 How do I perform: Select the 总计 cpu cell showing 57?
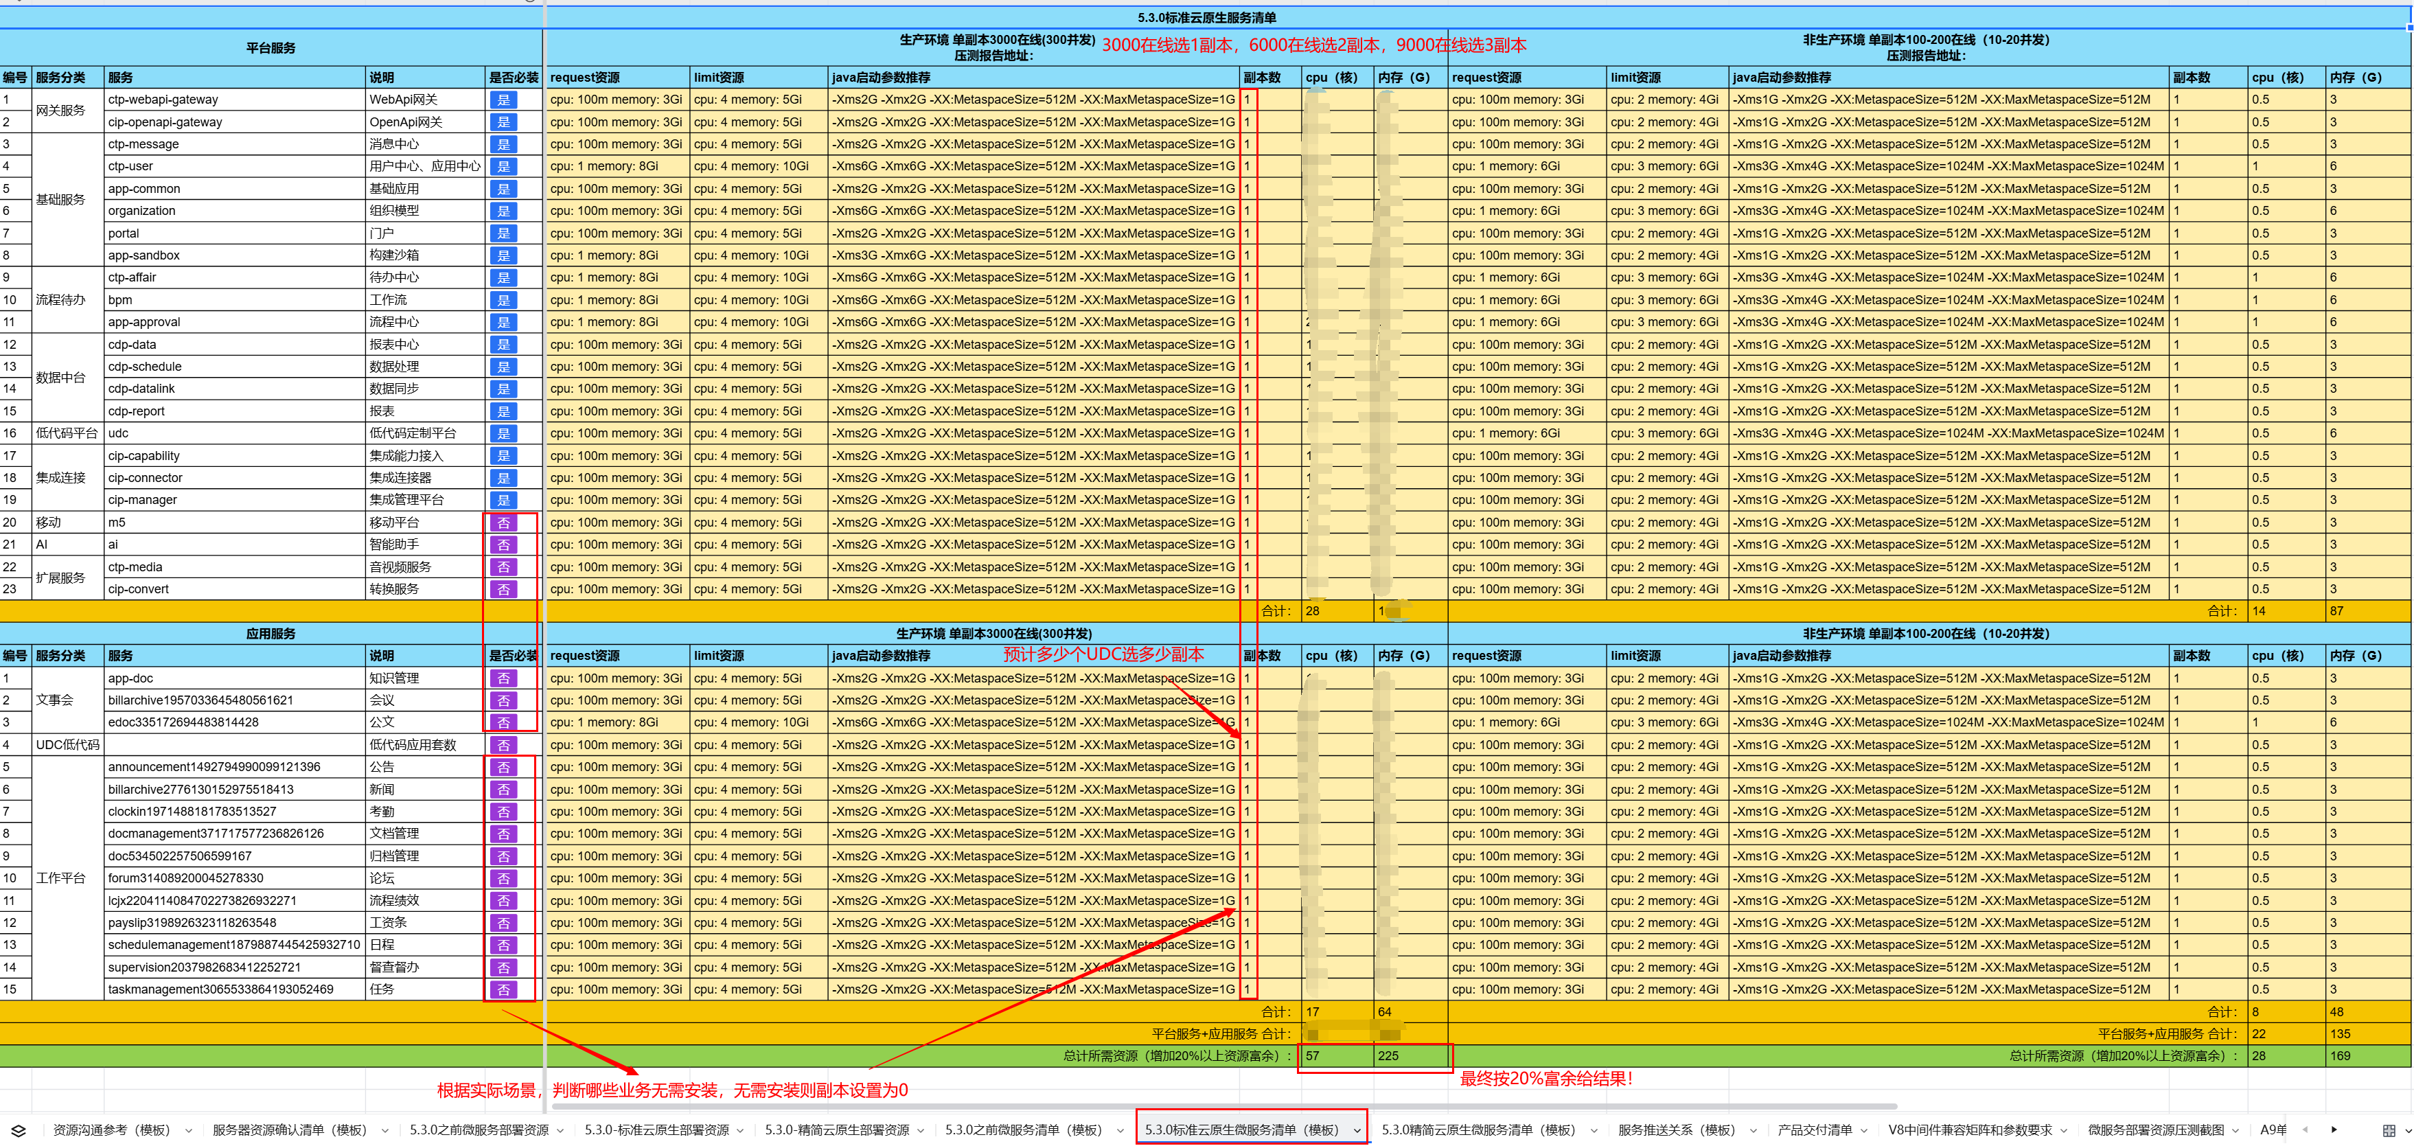coord(1337,1056)
